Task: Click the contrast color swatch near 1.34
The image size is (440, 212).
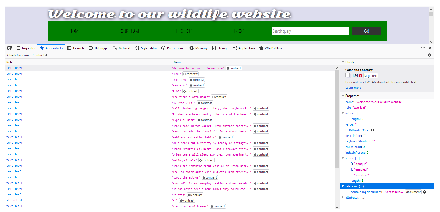Action: (x=348, y=76)
